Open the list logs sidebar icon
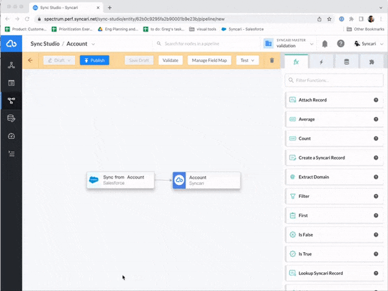The height and width of the screenshot is (291, 388). click(x=11, y=154)
